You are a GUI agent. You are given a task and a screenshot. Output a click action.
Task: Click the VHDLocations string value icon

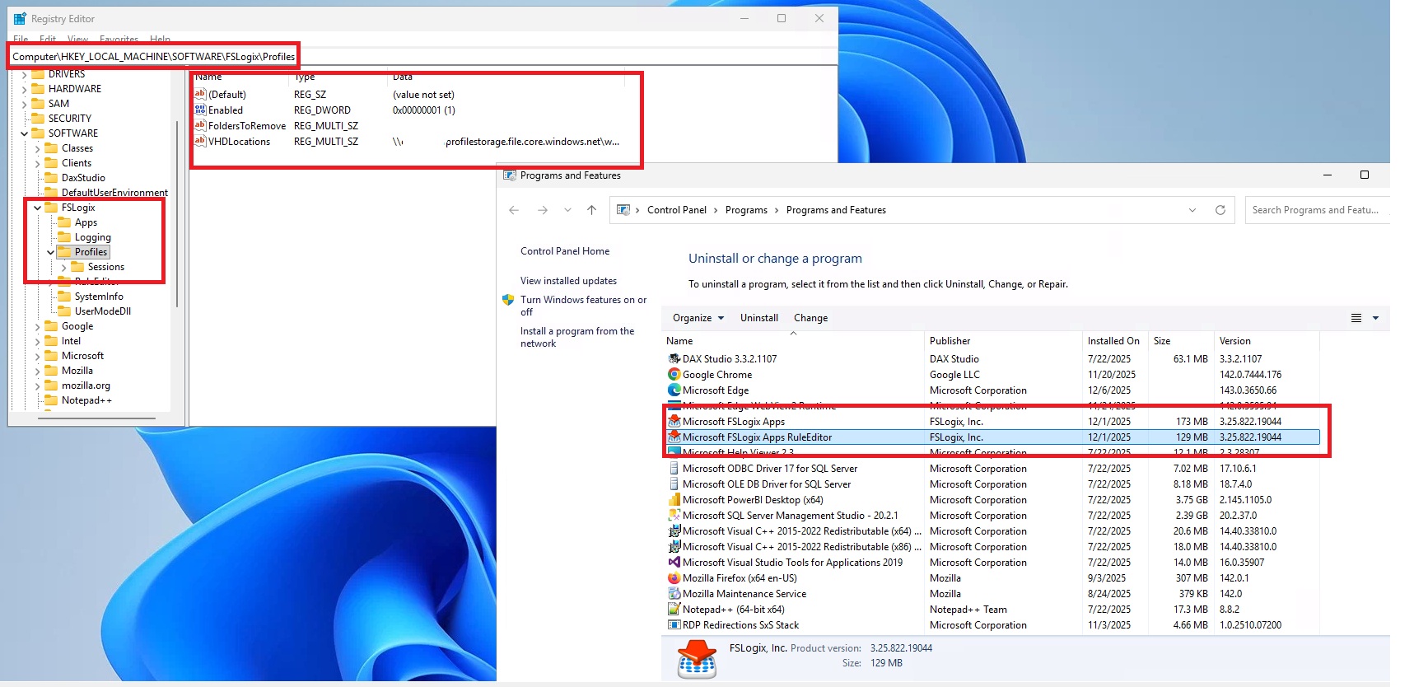click(x=200, y=141)
